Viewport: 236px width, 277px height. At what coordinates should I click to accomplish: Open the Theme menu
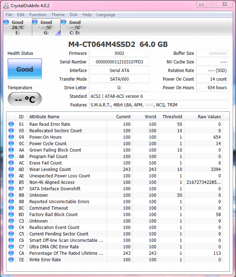[58, 15]
